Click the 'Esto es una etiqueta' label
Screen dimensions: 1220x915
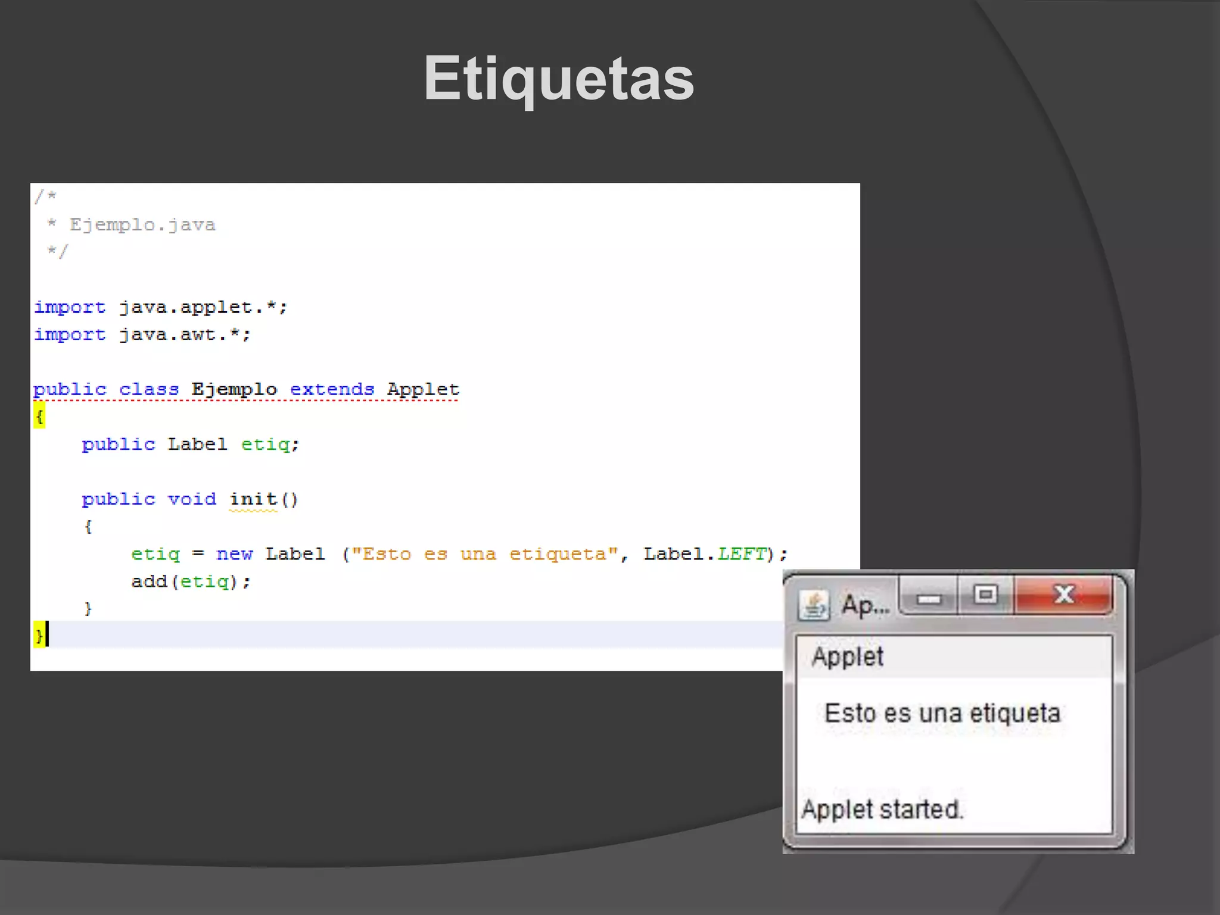[x=942, y=714]
